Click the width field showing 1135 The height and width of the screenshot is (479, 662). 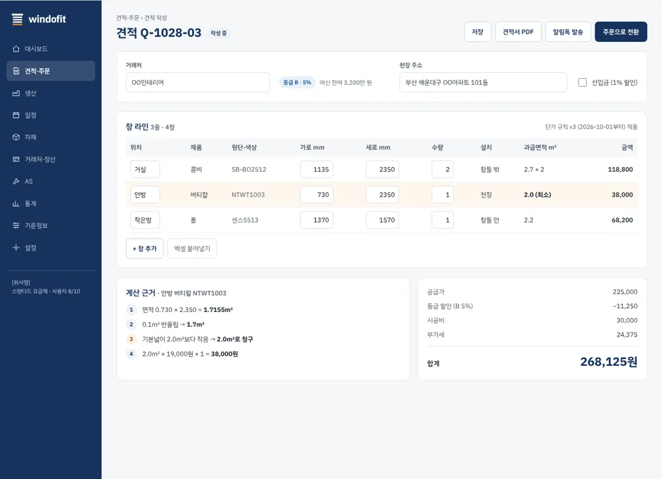coord(316,170)
